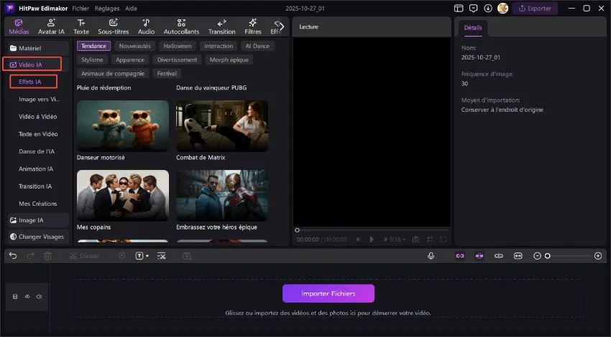Open the Fichier menu
The height and width of the screenshot is (337, 611).
[x=81, y=9]
